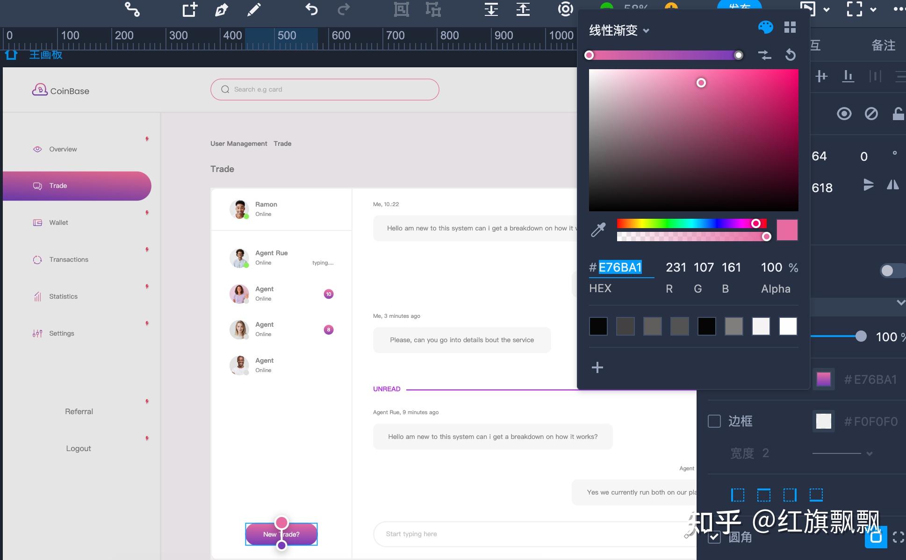Select the Pencil tool in top toolbar

[254, 9]
